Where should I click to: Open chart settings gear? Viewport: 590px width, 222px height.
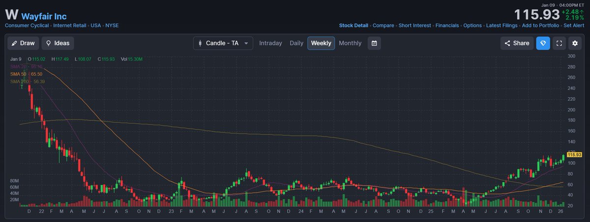point(574,43)
